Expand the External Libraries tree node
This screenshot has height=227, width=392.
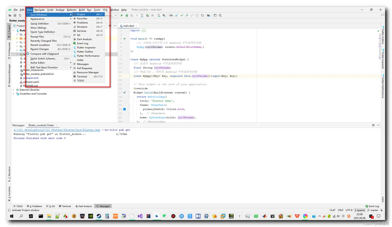coord(13,90)
